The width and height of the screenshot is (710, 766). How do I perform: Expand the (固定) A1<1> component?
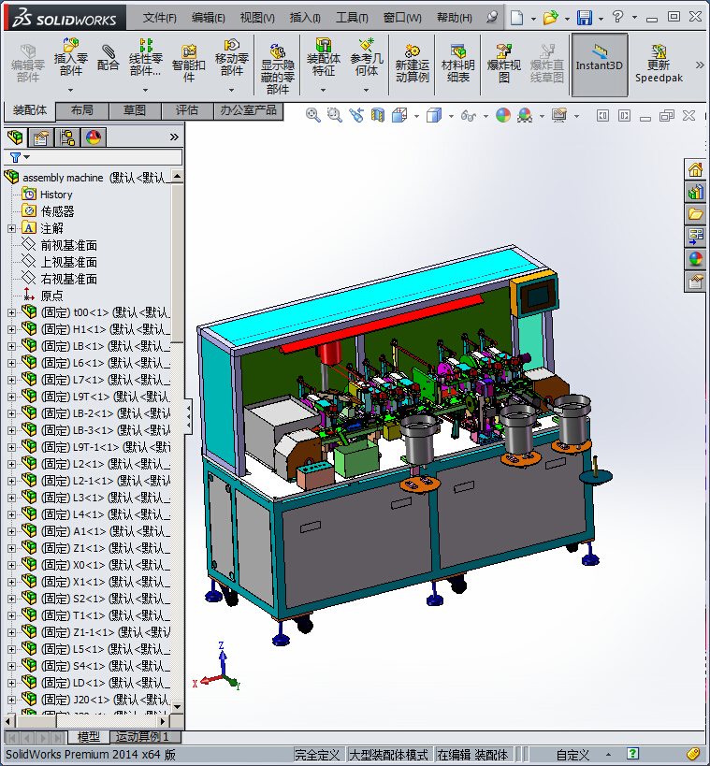(x=11, y=531)
